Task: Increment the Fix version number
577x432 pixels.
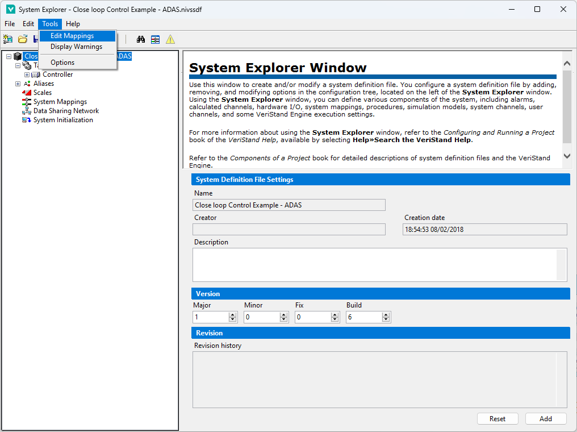Action: pos(335,315)
